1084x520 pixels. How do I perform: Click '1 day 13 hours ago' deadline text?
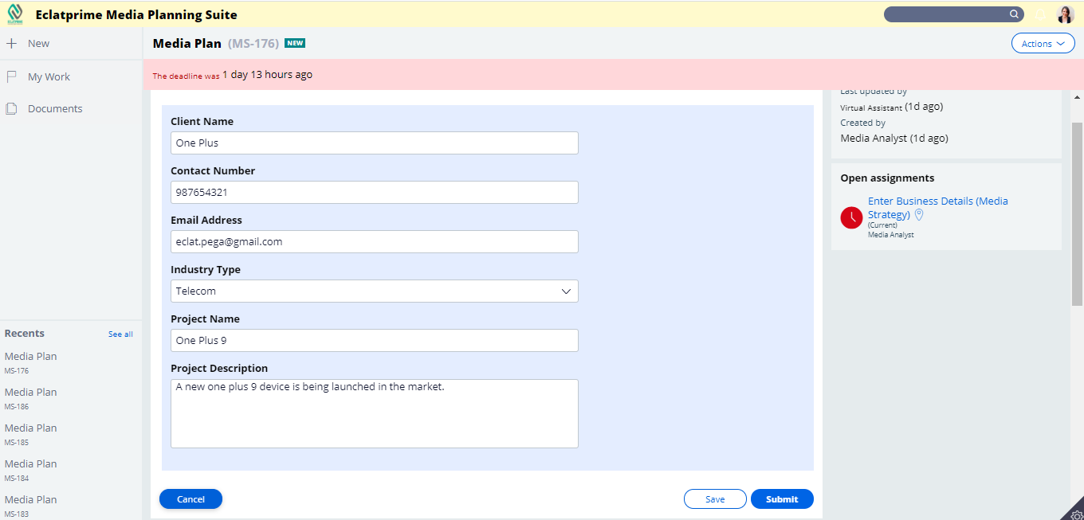coord(267,75)
